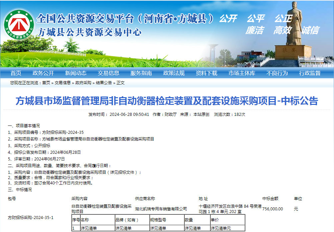The width and height of the screenshot is (334, 232).
Task: Click the supplier name 湖北凯瑞专用车销售有限公司
Action: pyautogui.click(x=161, y=209)
